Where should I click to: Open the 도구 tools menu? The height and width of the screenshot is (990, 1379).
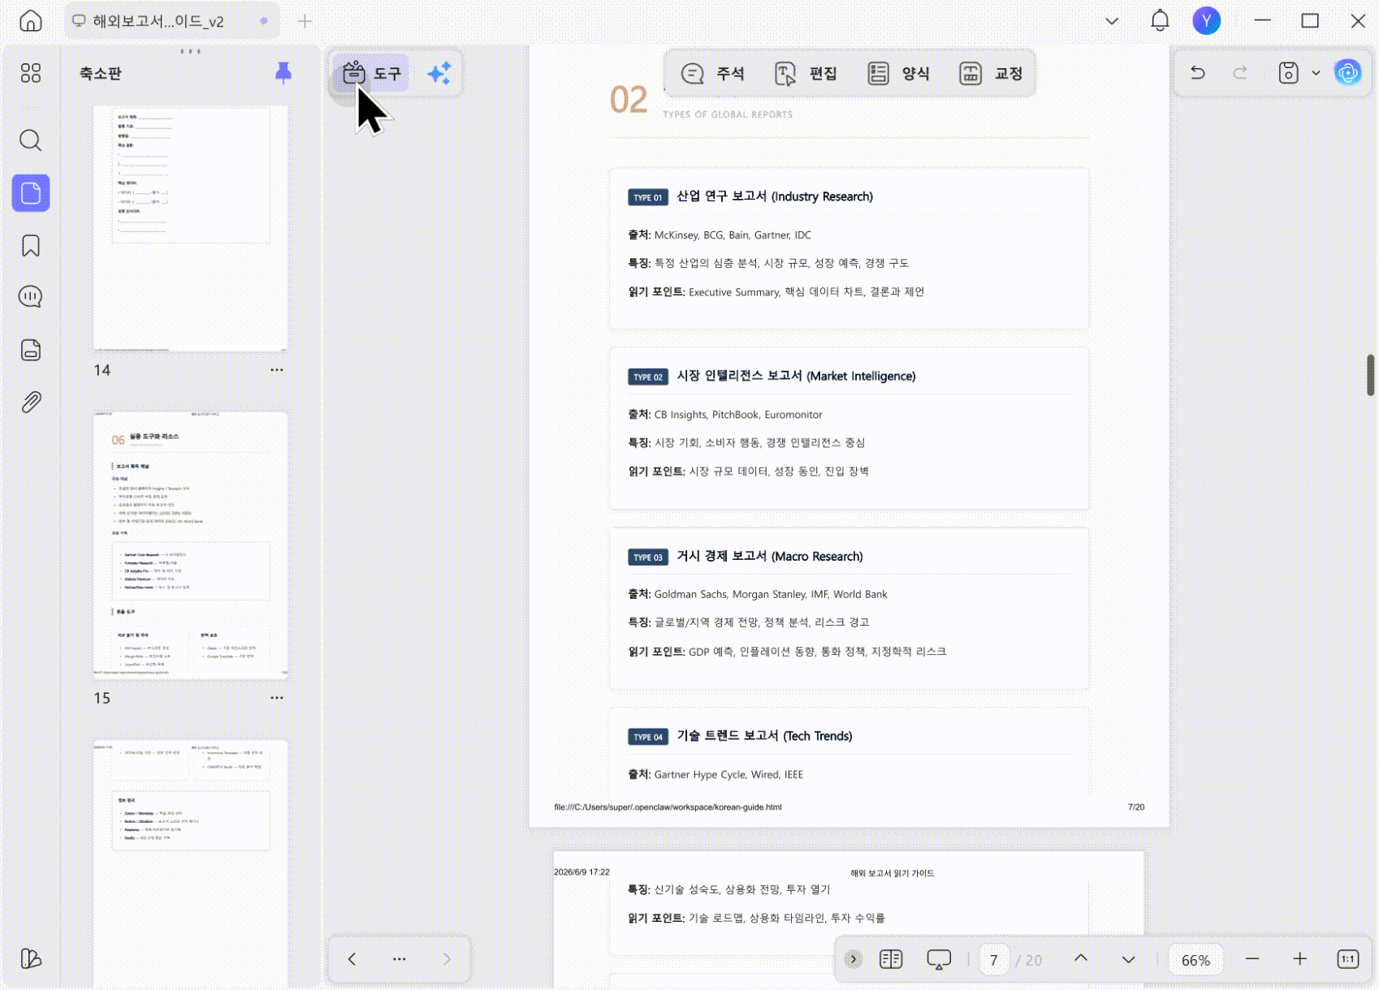(x=371, y=73)
